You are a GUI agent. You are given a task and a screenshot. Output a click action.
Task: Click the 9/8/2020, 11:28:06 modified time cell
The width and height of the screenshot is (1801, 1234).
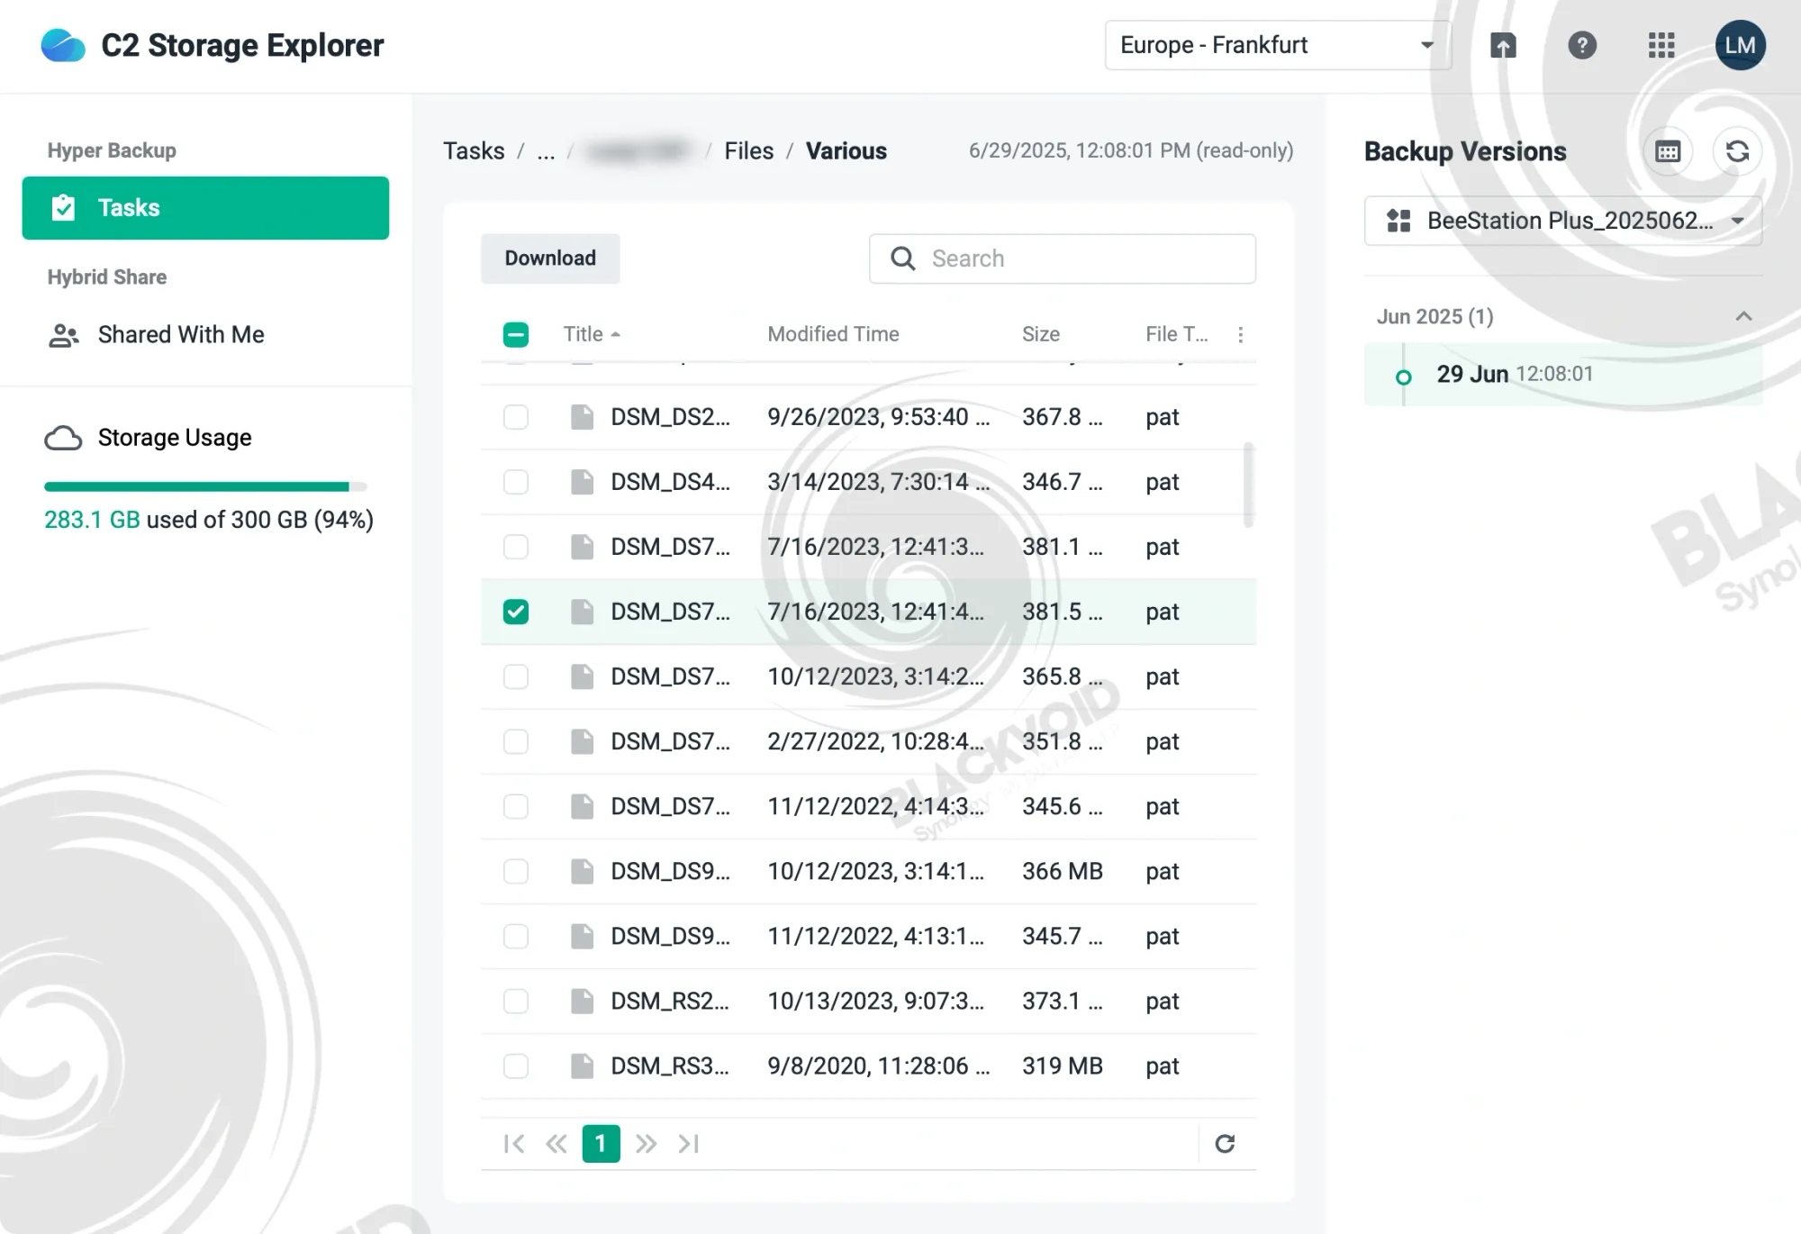click(879, 1066)
